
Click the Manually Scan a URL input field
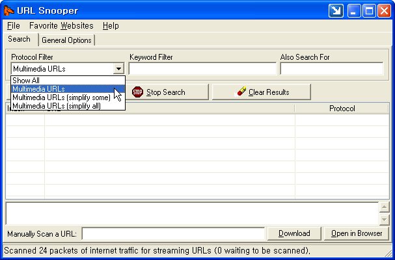click(173, 233)
